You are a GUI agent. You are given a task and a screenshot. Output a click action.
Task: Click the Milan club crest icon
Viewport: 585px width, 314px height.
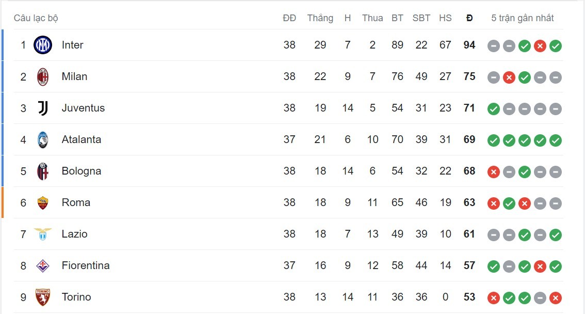tap(43, 77)
